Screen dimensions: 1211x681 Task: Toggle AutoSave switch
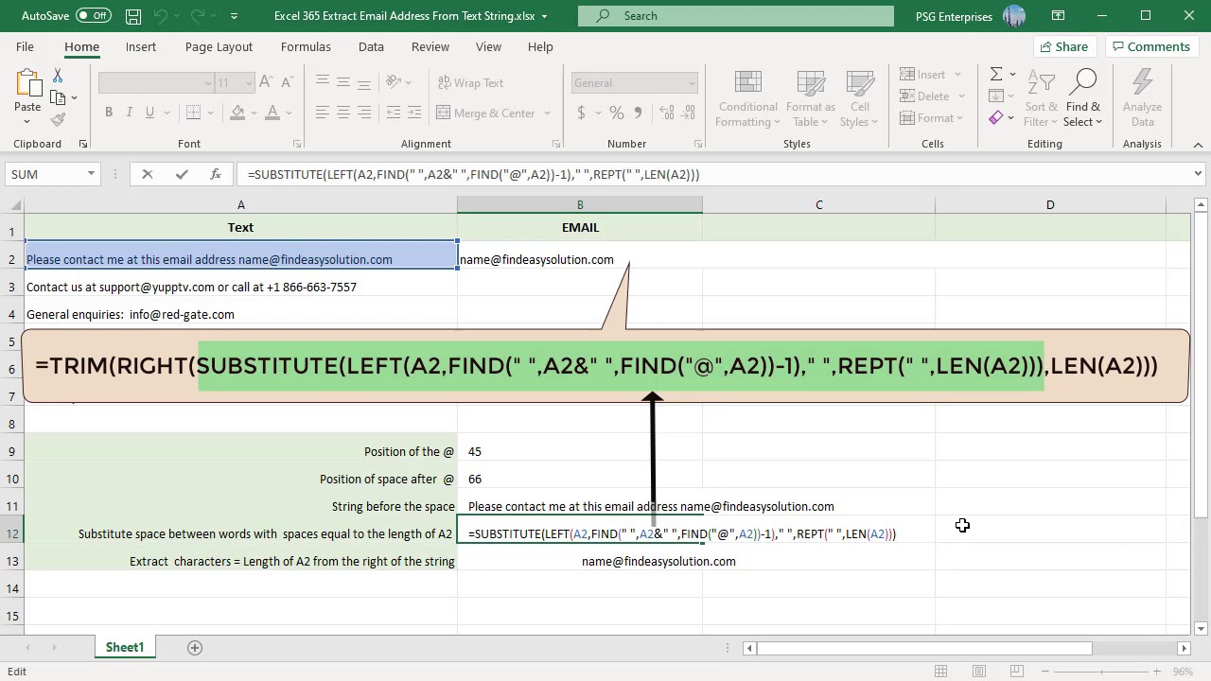tap(93, 16)
